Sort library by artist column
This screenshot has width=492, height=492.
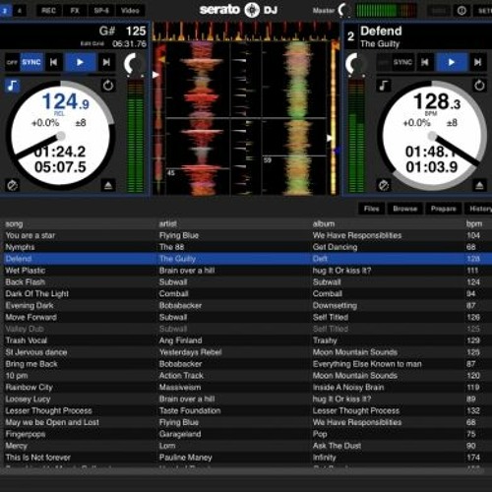[x=168, y=223]
